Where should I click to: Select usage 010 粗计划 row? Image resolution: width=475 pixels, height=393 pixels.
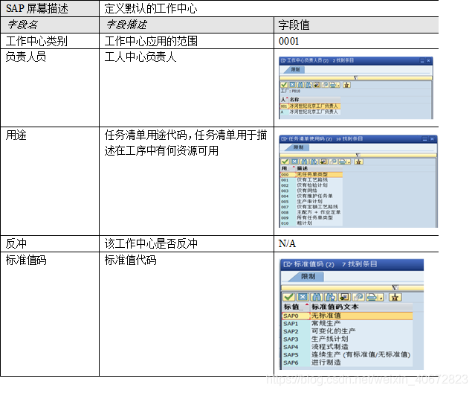pos(311,223)
